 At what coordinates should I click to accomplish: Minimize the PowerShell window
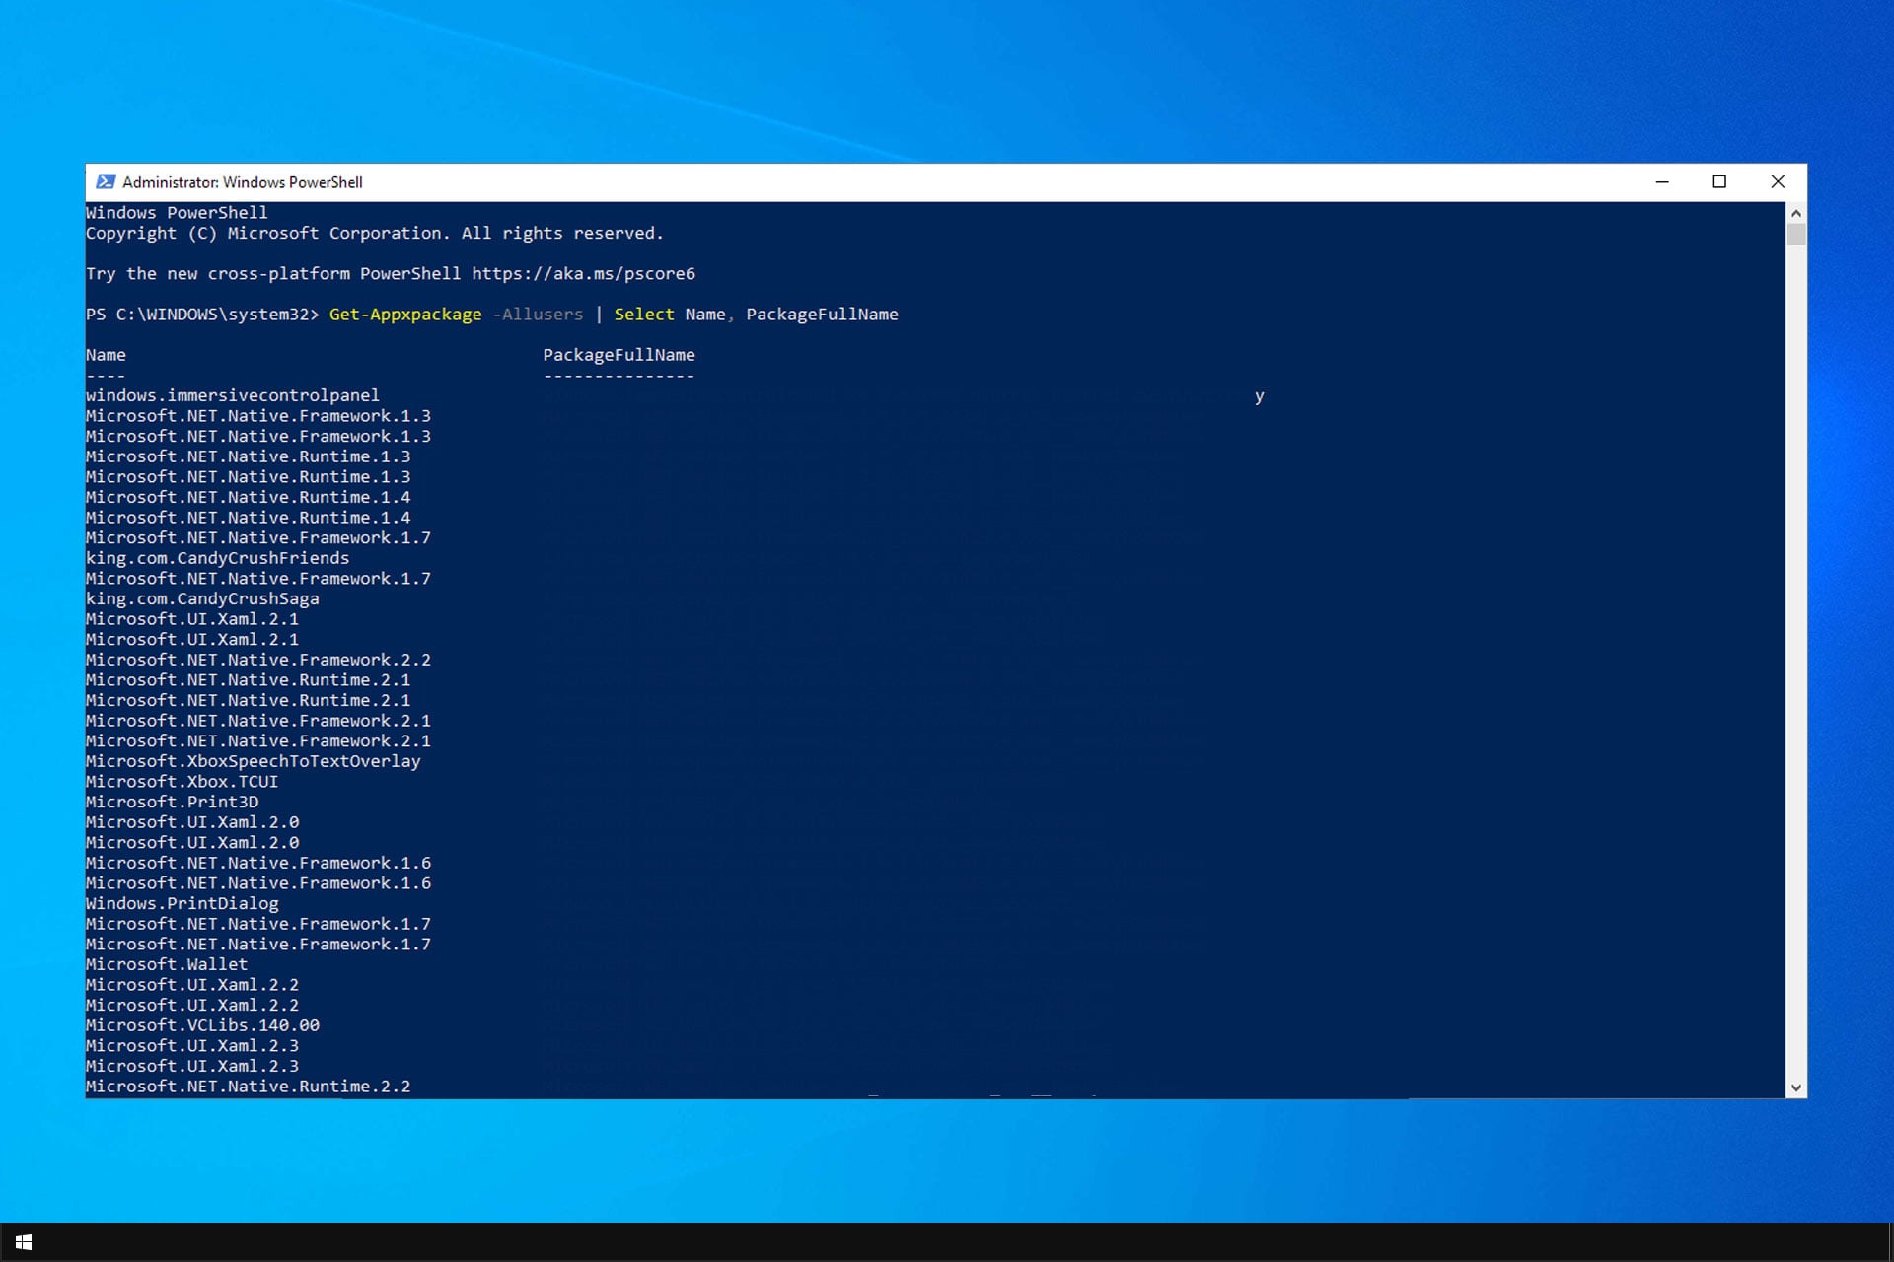click(1662, 181)
